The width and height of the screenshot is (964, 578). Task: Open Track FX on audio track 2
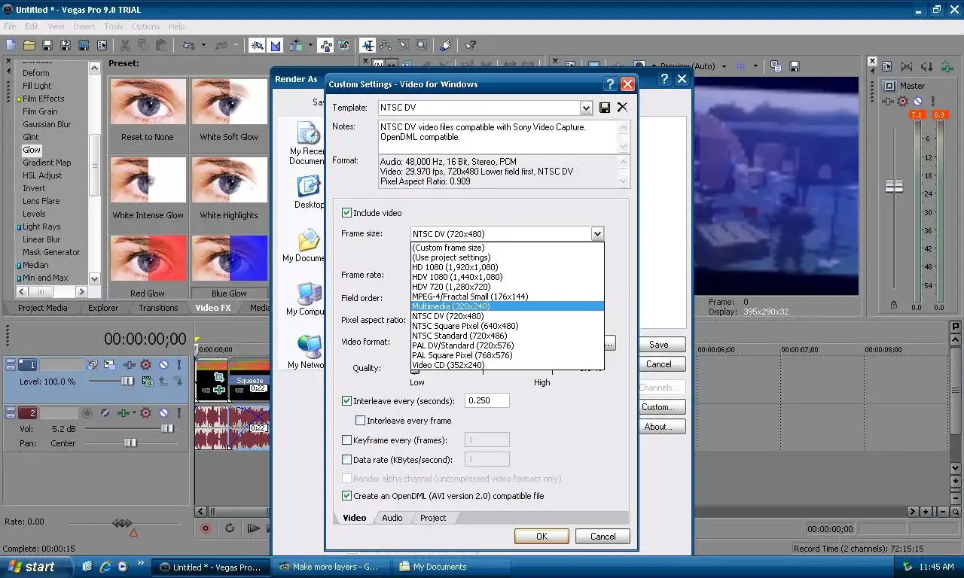pyautogui.click(x=124, y=413)
